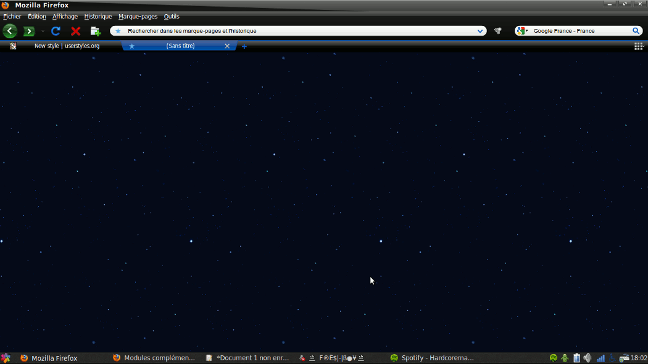Go forward with the green forward arrow

[x=29, y=31]
